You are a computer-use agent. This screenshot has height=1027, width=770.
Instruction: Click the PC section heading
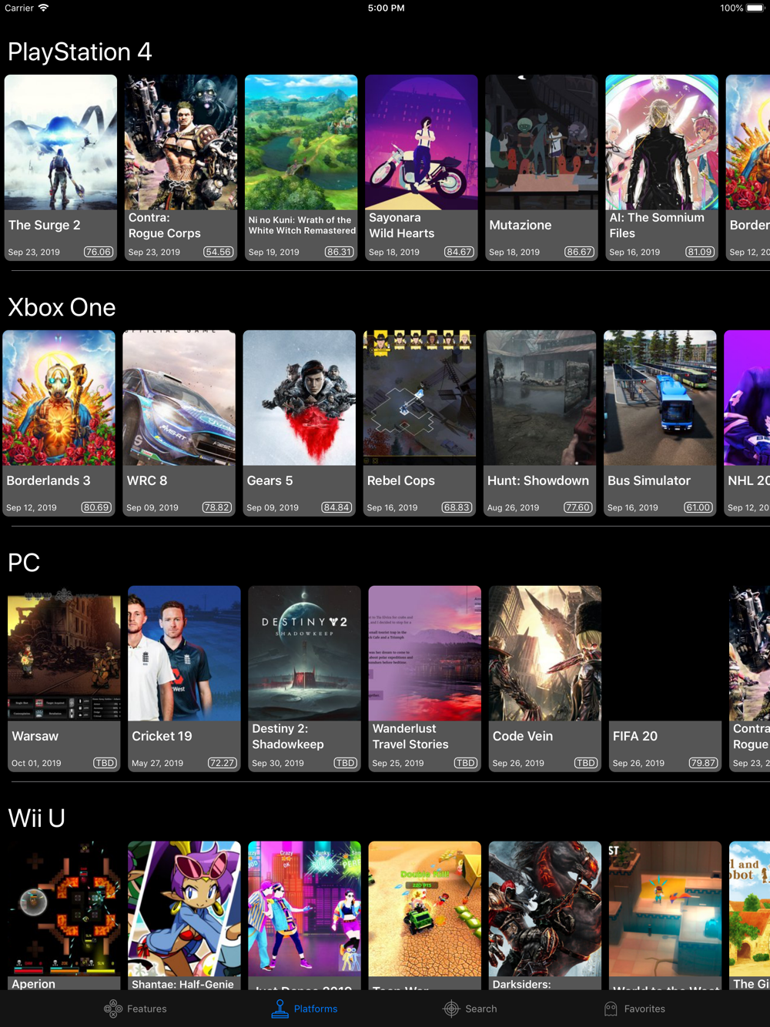pos(24,563)
